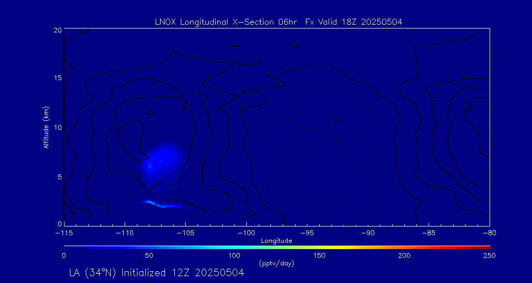Select the 'Altitude (km)' vertical axis label
The width and height of the screenshot is (532, 283).
click(46, 127)
